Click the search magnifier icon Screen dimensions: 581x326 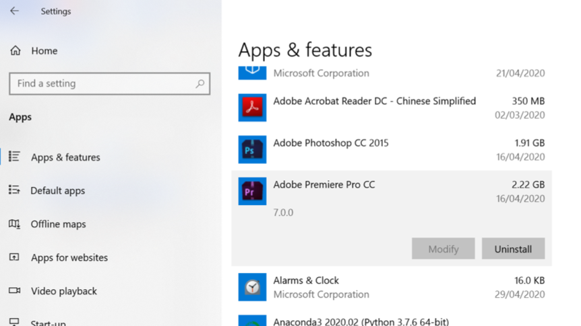tap(200, 84)
